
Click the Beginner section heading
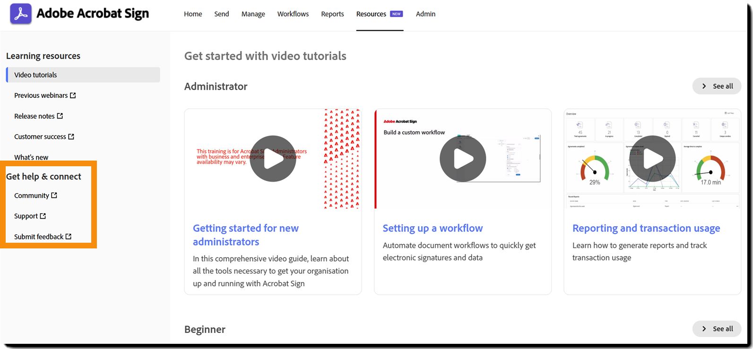tap(205, 330)
